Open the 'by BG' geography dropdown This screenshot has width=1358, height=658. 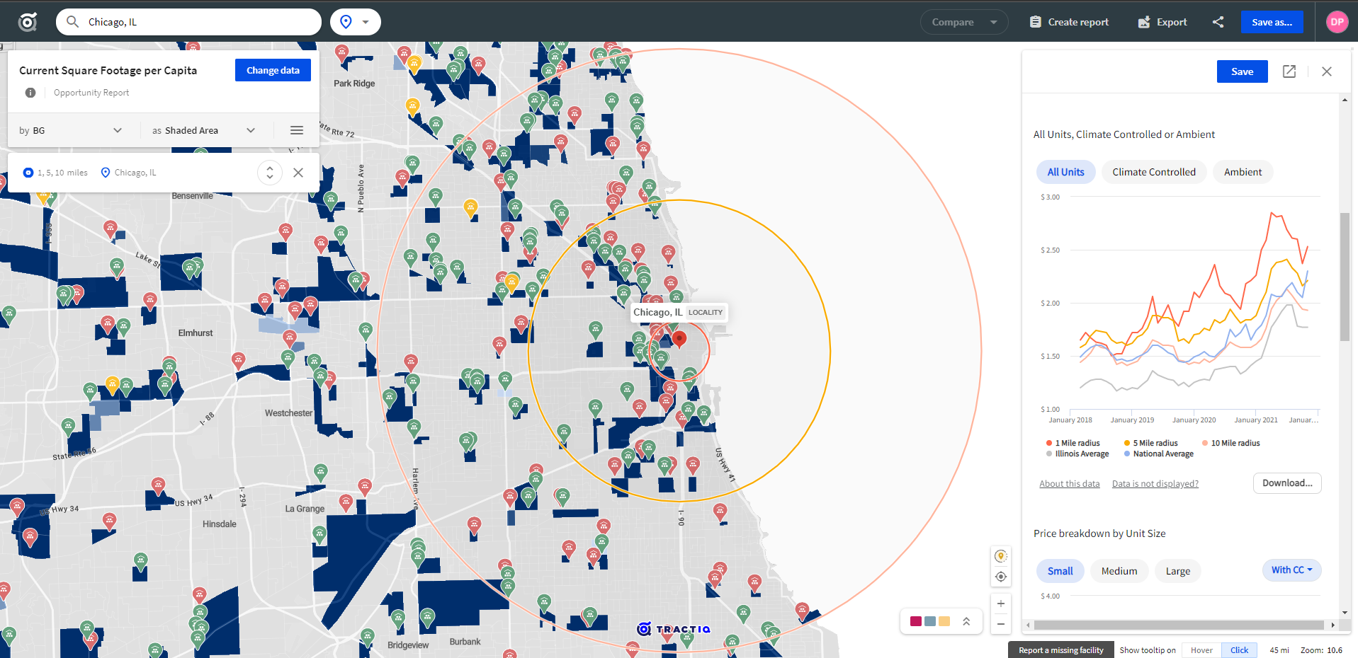pos(70,130)
